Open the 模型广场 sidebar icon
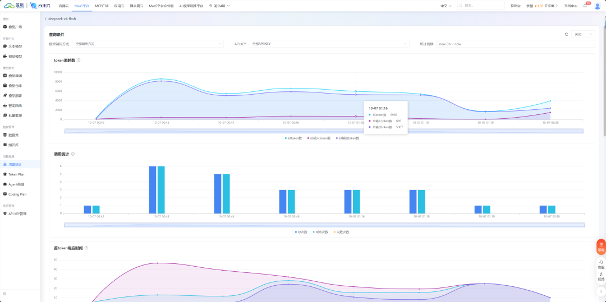The height and width of the screenshot is (302, 606). 5,27
